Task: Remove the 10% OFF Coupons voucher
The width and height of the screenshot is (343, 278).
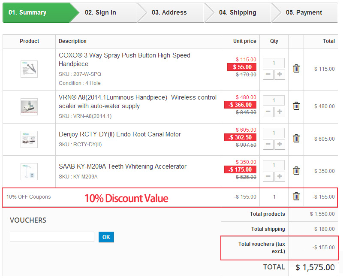Action: pyautogui.click(x=296, y=196)
